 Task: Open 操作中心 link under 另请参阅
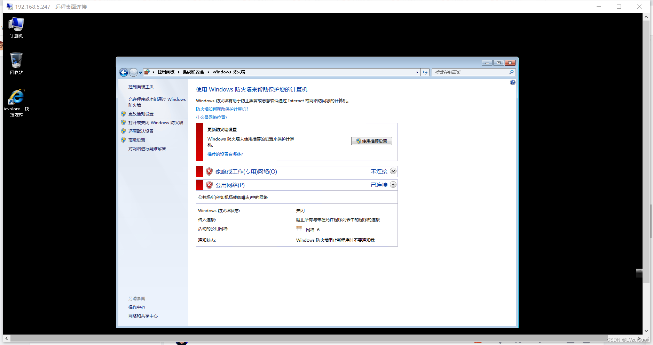[x=136, y=307]
